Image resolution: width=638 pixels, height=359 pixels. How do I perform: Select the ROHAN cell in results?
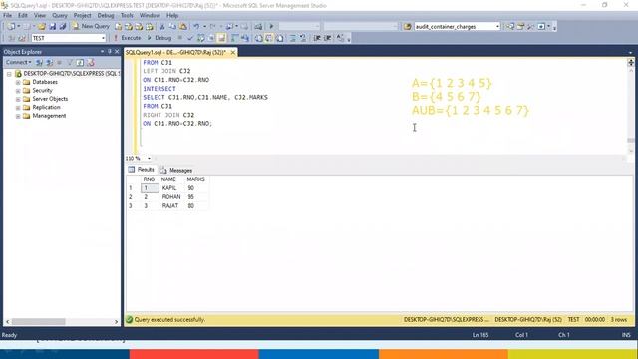tap(171, 197)
